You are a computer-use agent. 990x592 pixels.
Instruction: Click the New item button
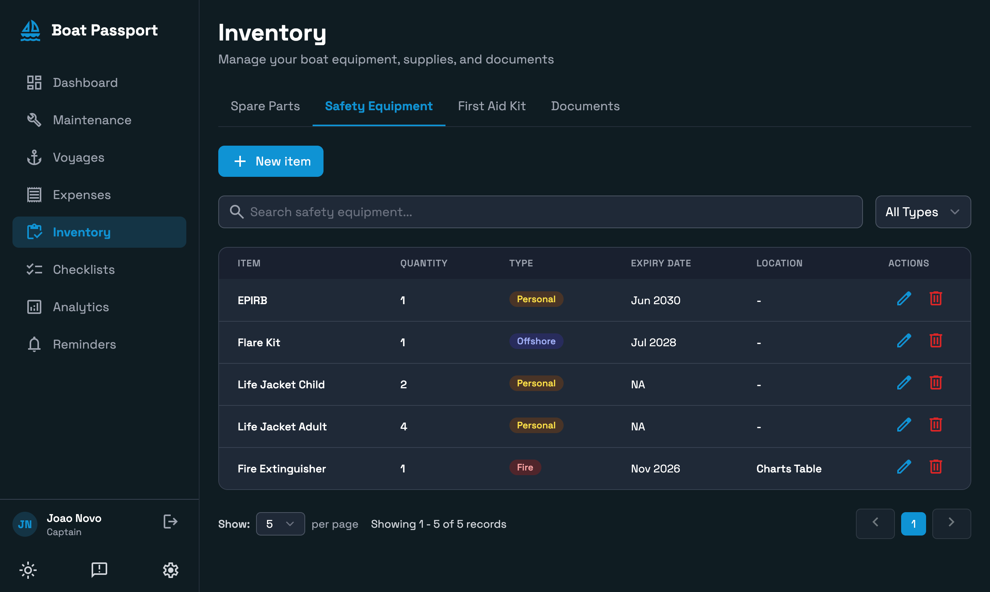270,161
